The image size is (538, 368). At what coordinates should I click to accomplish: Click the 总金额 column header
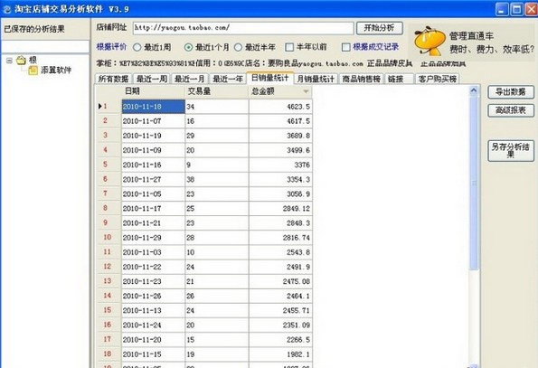pos(280,91)
